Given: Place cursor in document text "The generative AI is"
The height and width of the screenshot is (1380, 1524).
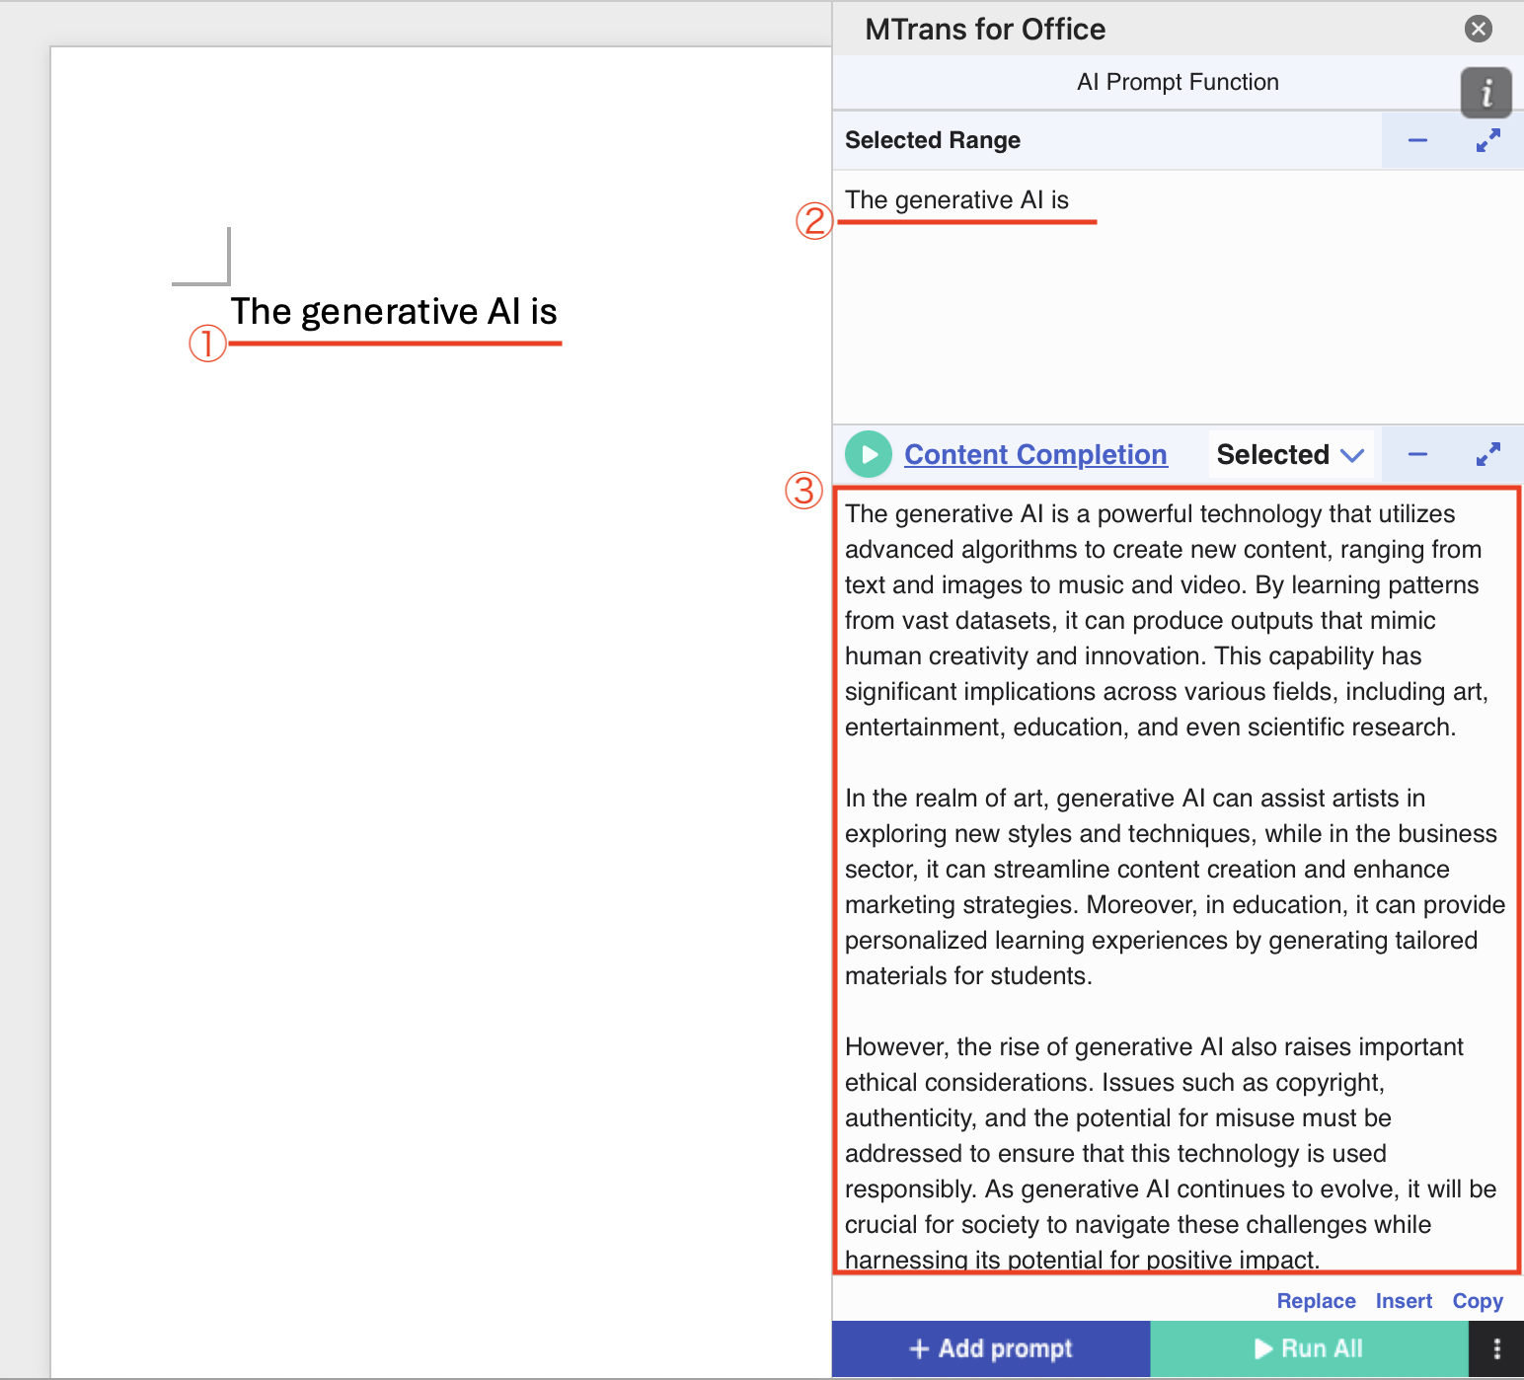Looking at the screenshot, I should pos(394,312).
